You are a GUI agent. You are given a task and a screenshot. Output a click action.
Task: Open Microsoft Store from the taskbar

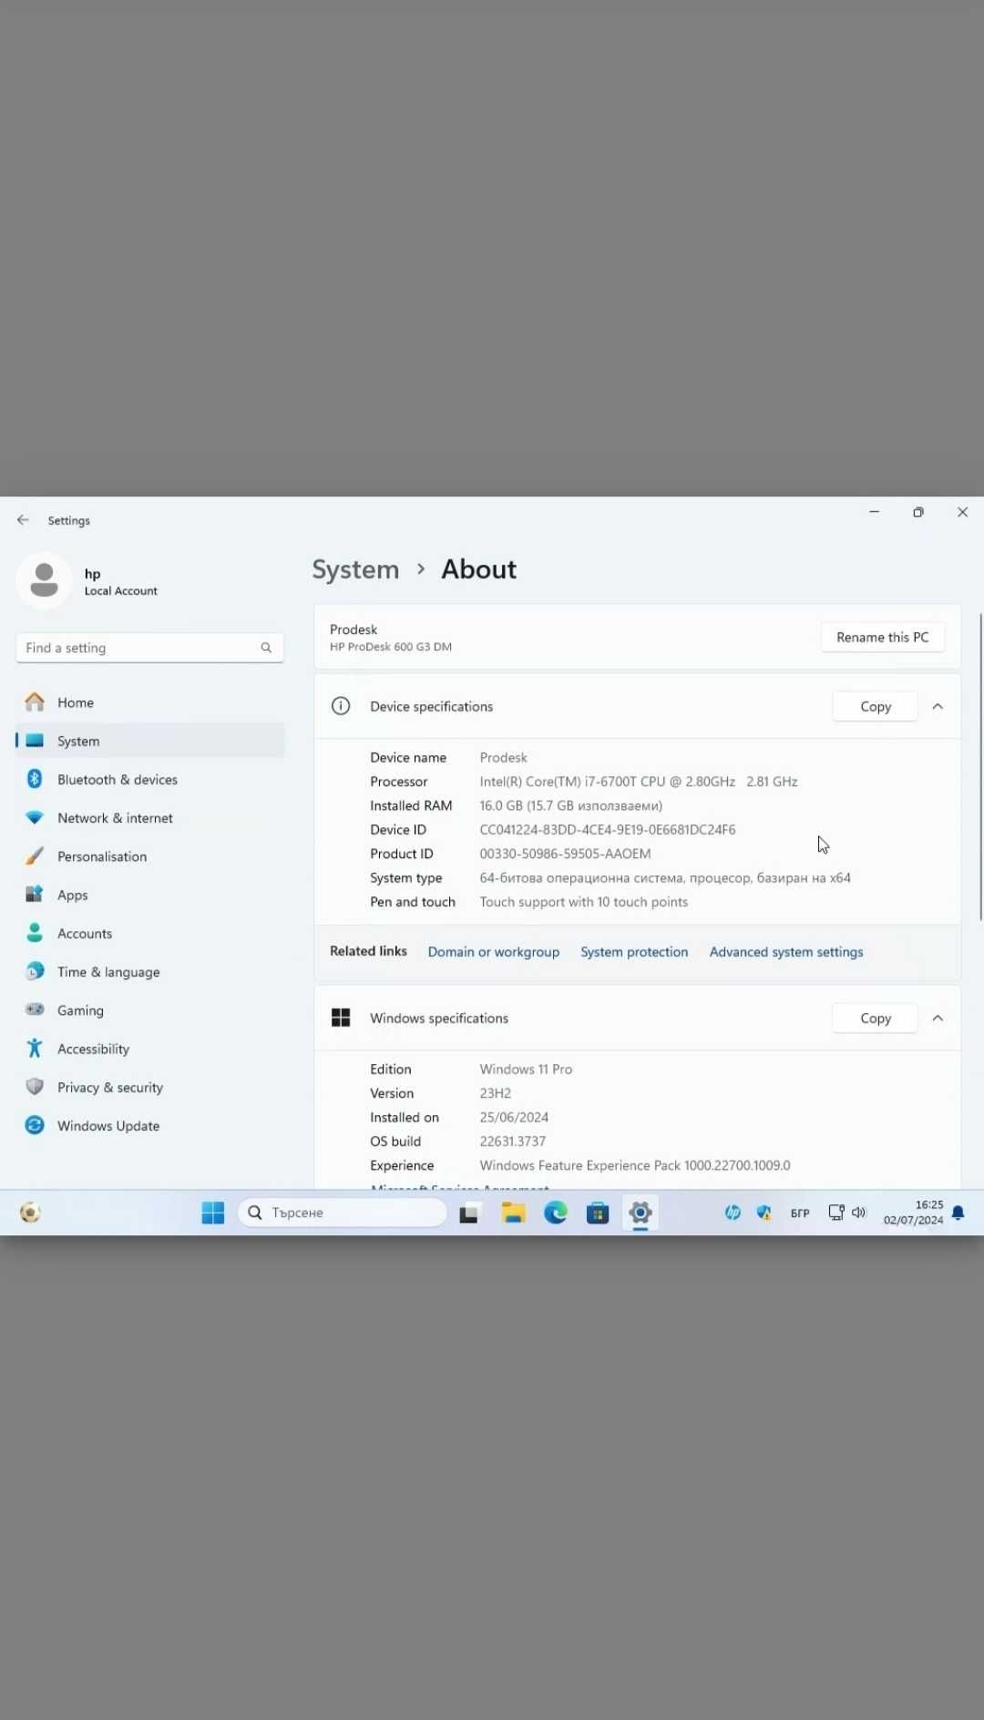click(x=598, y=1213)
